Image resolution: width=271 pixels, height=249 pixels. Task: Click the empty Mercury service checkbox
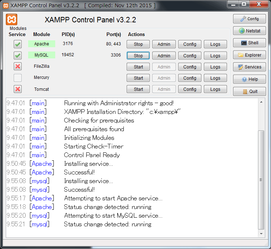pyautogui.click(x=18, y=78)
